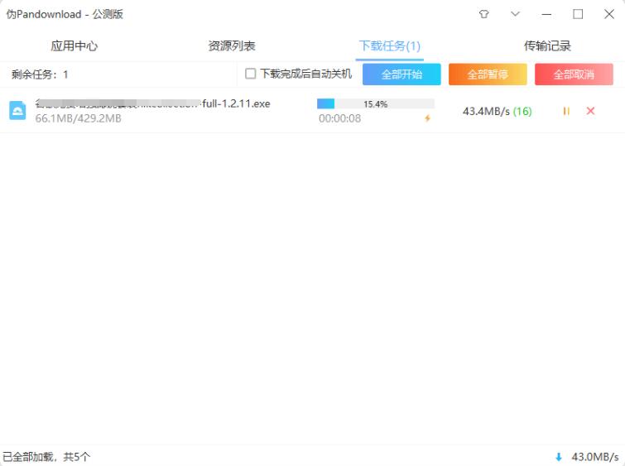
Task: Click the 全部取消 button
Action: (574, 74)
